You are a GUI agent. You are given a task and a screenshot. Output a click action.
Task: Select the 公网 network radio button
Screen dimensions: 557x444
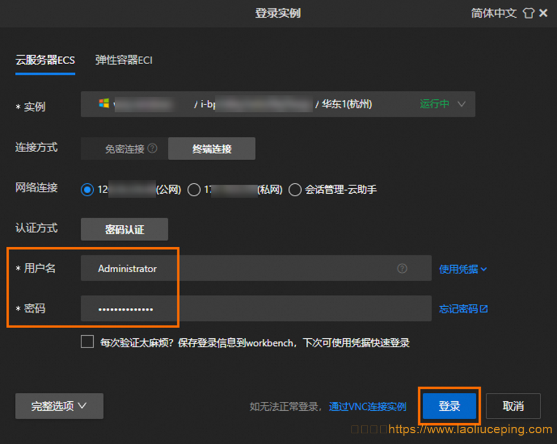88,189
